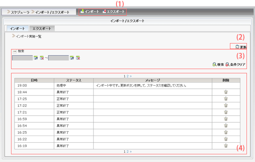Open calendar picker for end date
This screenshot has width=255, height=162.
click(72, 58)
